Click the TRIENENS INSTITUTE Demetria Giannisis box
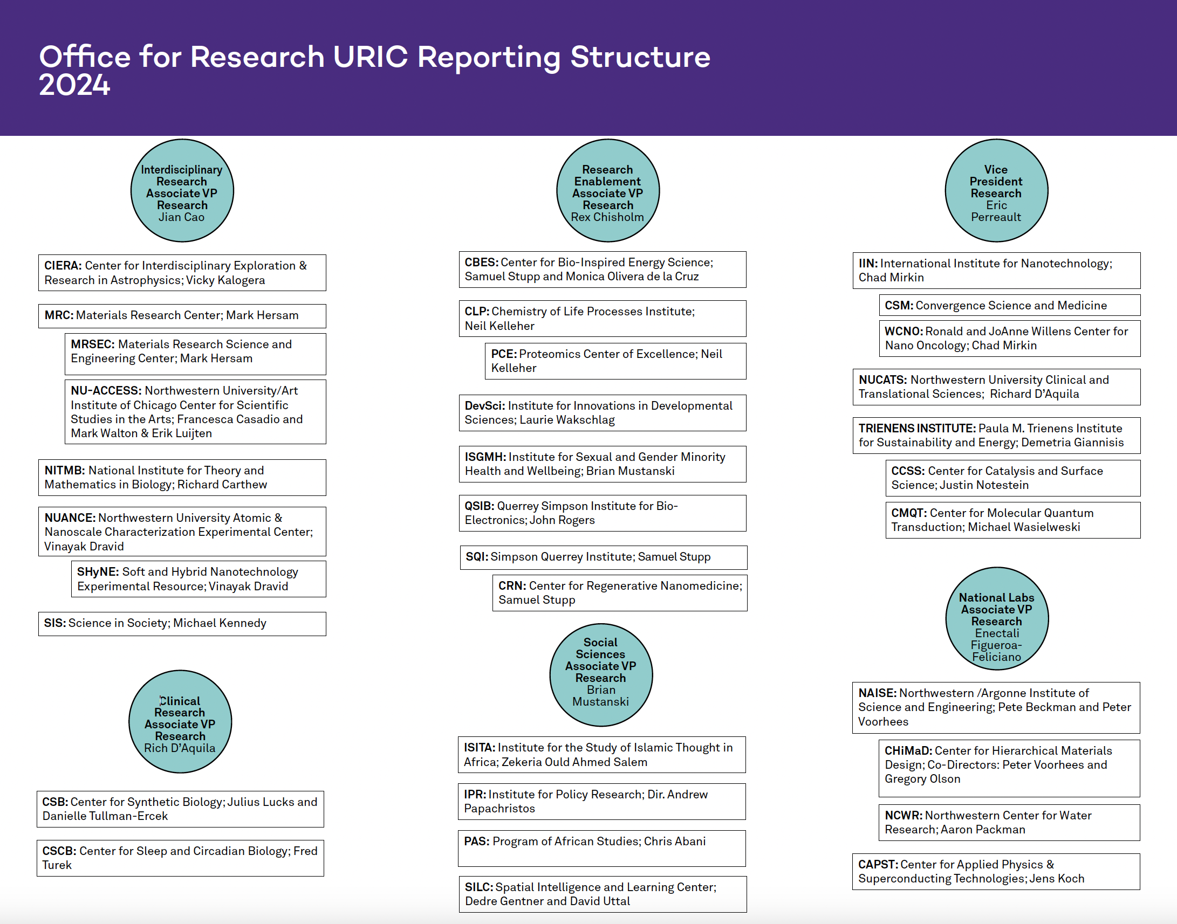The height and width of the screenshot is (924, 1177). click(x=997, y=436)
